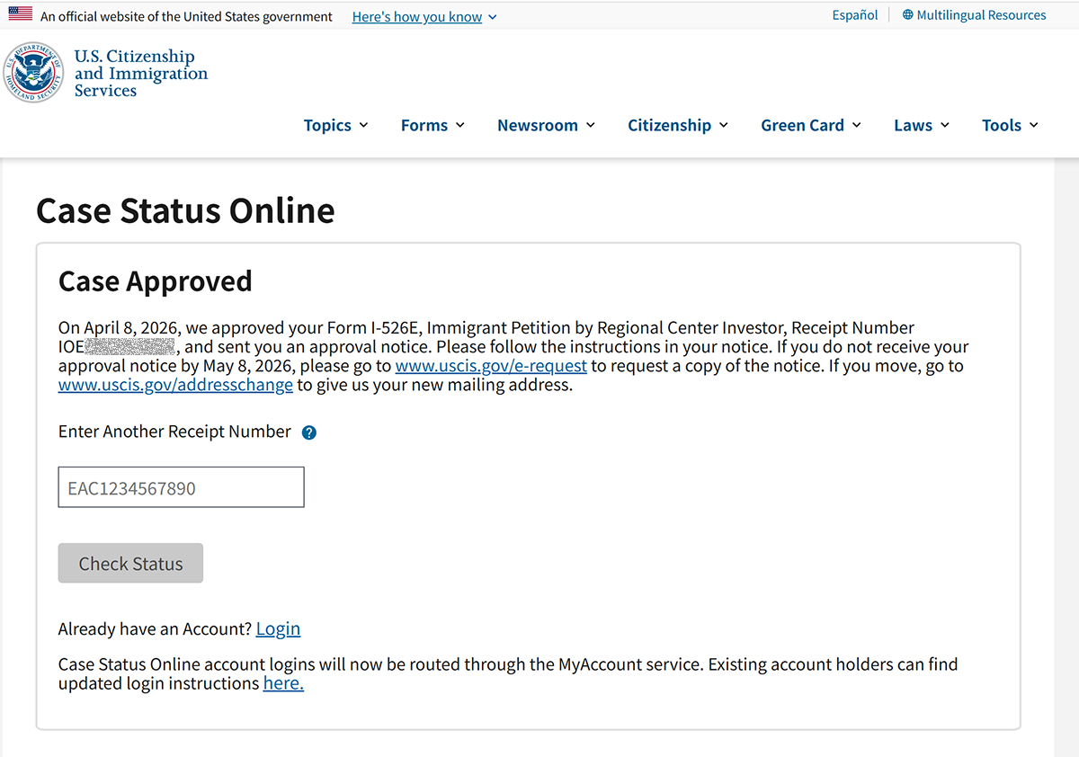Viewport: 1079px width, 757px height.
Task: Expand the Laws menu chevron
Action: pos(945,125)
